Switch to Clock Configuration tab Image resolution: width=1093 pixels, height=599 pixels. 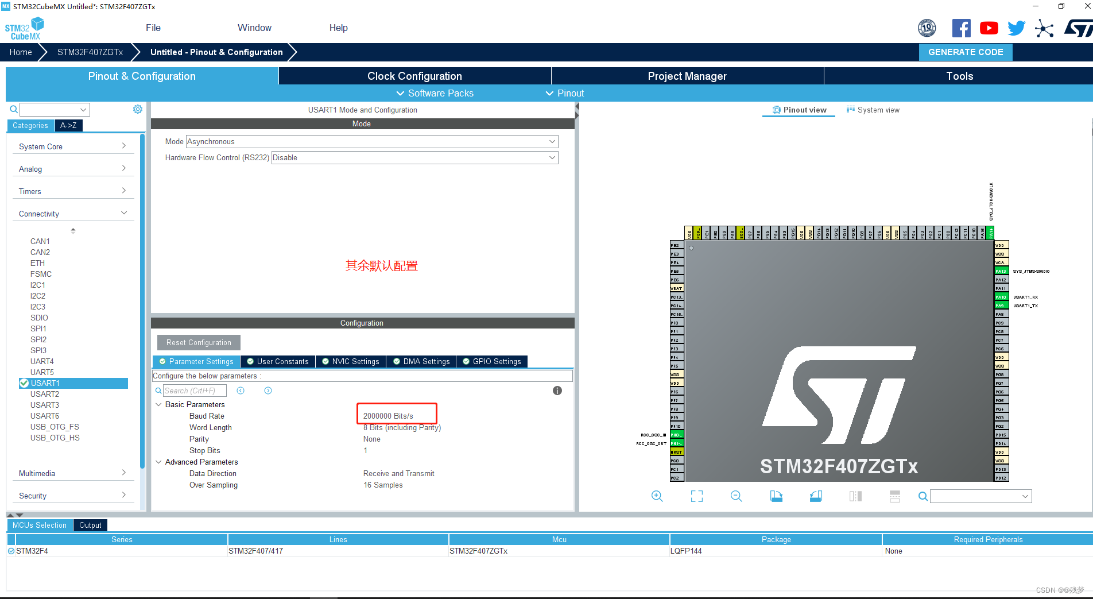[414, 76]
